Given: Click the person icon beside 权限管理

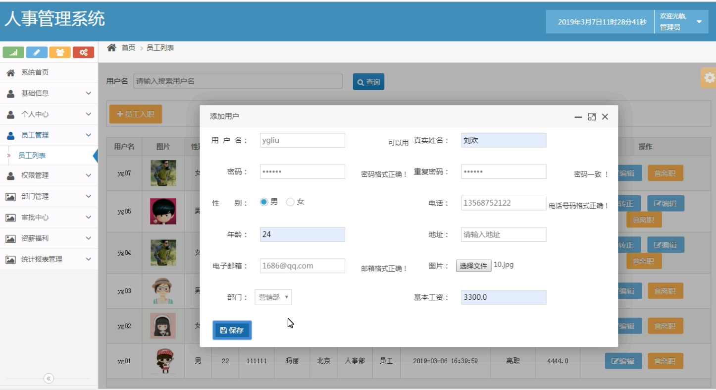Looking at the screenshot, I should (10, 176).
